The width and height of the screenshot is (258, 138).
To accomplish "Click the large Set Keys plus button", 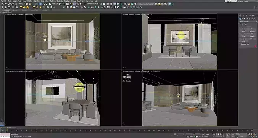I will click(x=228, y=135).
